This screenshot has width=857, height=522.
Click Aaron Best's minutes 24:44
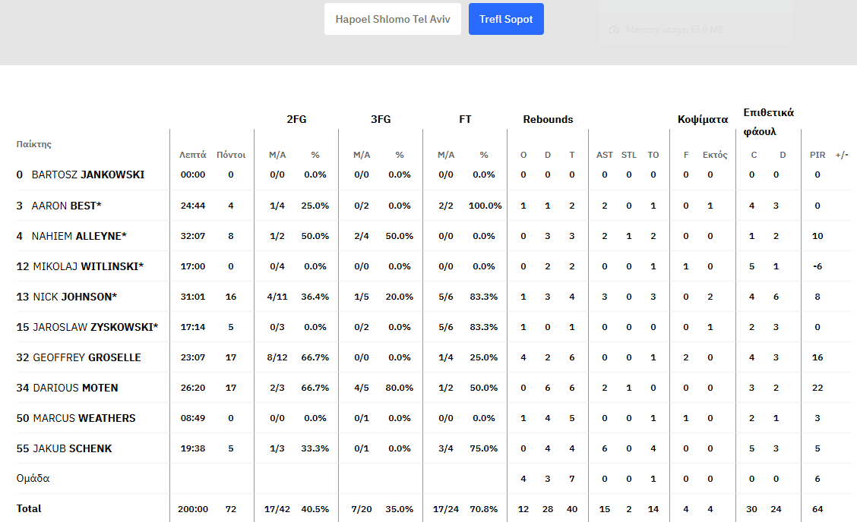tap(193, 206)
